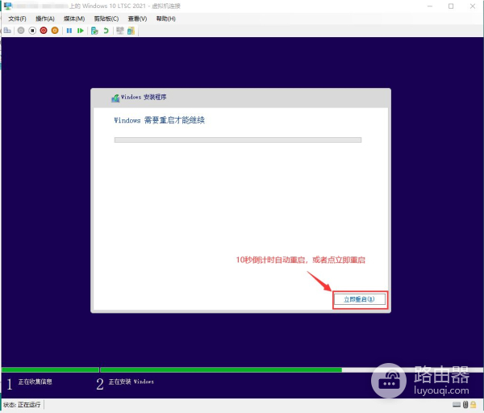Click the 立即重启(R) button
The width and height of the screenshot is (484, 413).
tap(359, 299)
